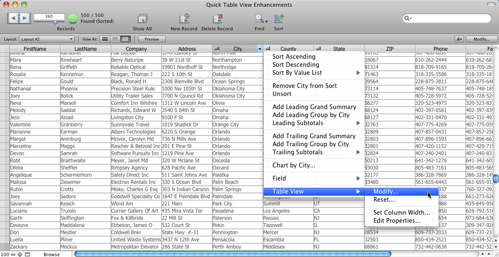Click the Show All records icon
Viewport: 499px width, 257px height.
coord(142,19)
